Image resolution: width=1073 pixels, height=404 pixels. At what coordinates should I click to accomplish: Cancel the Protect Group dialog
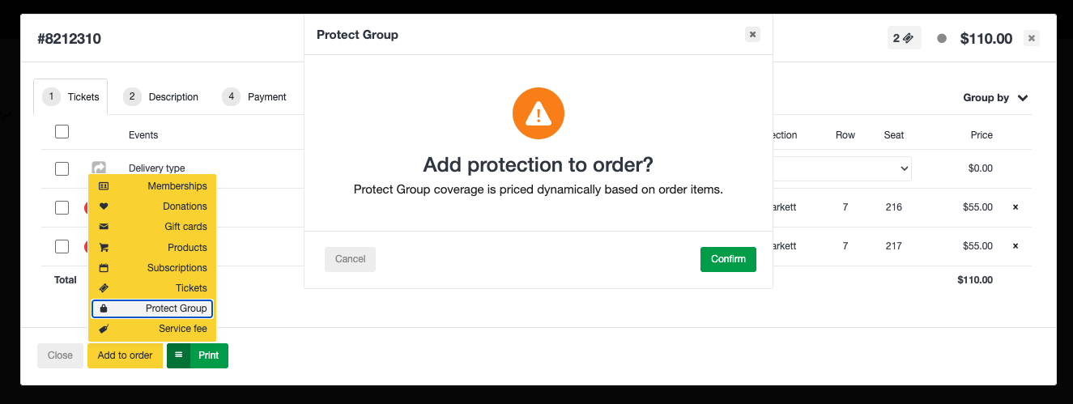[350, 259]
